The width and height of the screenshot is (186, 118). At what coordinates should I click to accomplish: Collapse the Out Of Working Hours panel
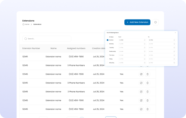(175, 32)
